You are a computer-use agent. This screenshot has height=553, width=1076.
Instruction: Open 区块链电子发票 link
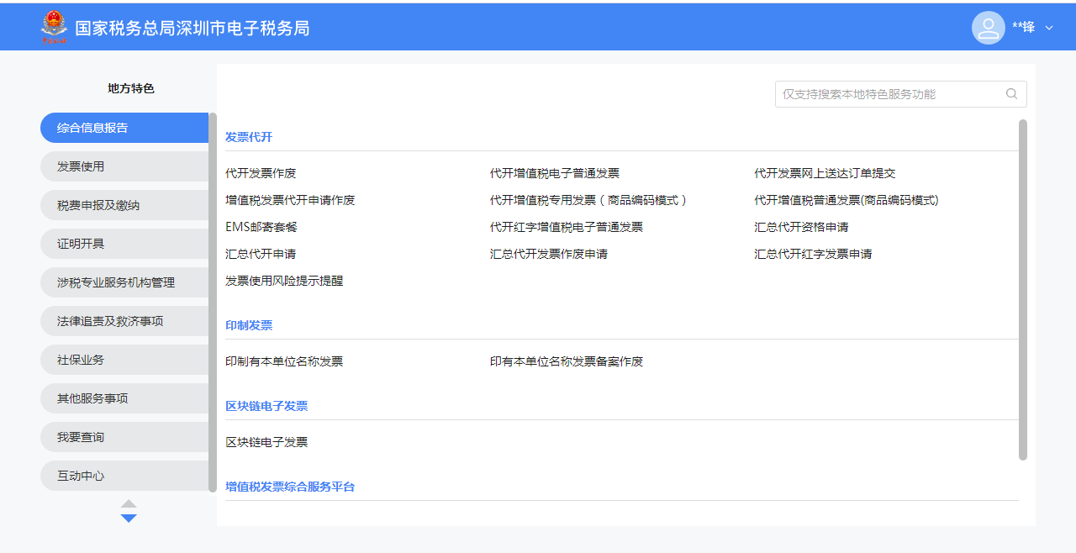[x=266, y=442]
